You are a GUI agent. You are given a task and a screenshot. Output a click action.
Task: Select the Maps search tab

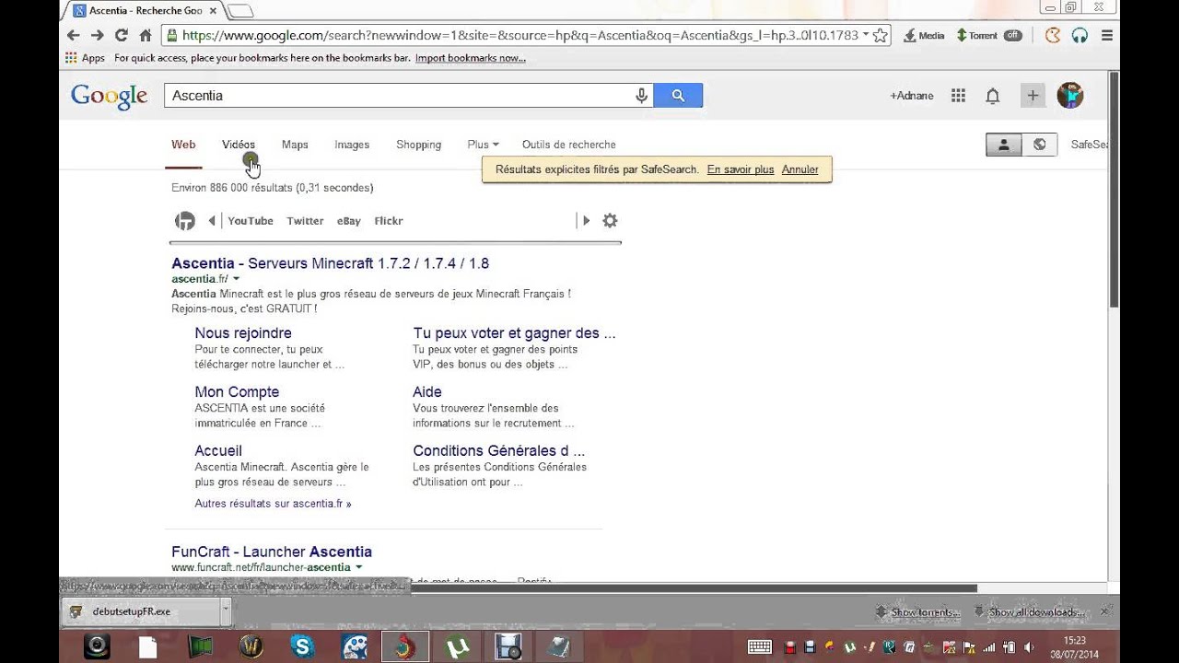click(295, 145)
